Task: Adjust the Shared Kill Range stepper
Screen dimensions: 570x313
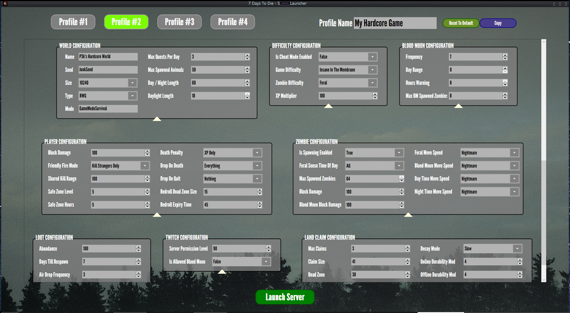Action: coord(148,179)
